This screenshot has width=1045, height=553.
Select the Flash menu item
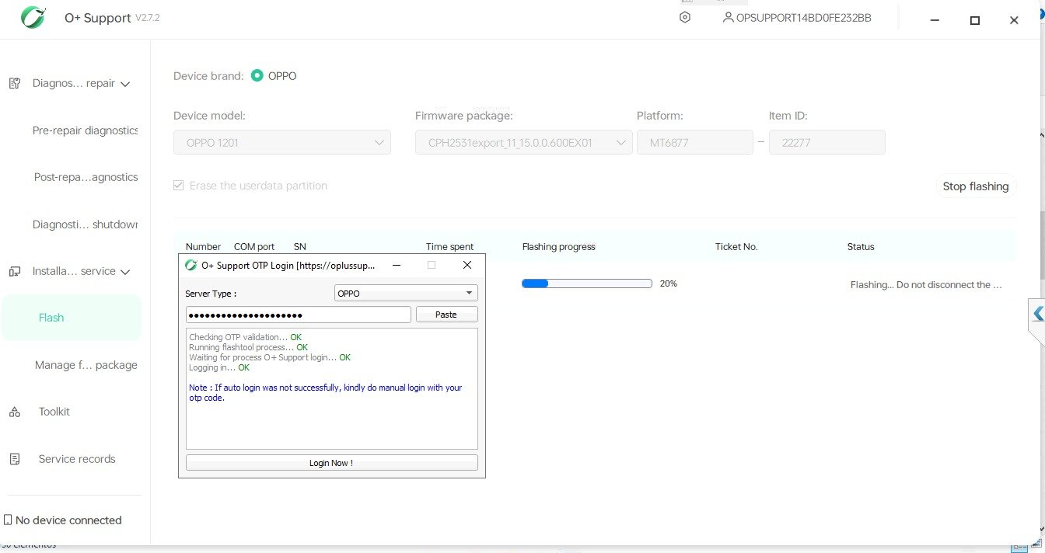tap(51, 318)
